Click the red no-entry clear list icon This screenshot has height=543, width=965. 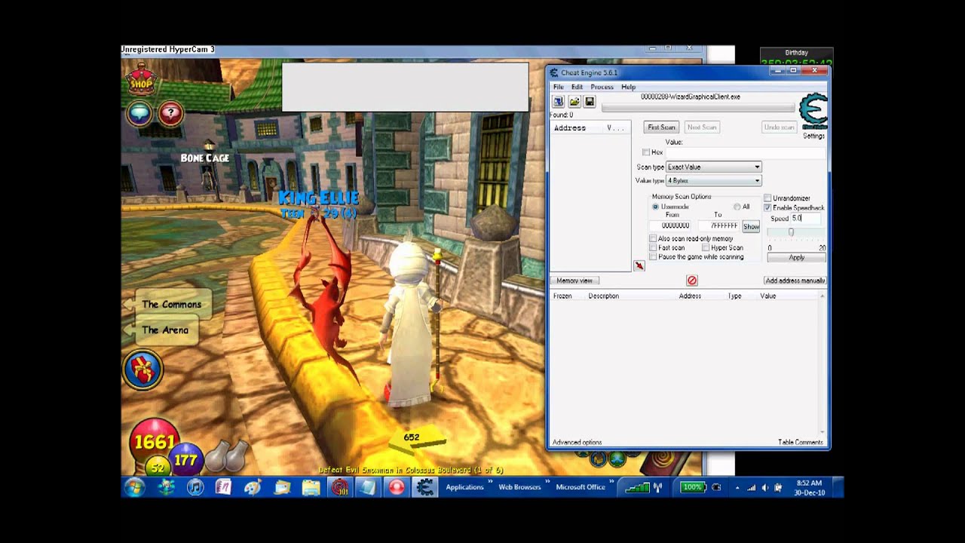click(x=692, y=281)
